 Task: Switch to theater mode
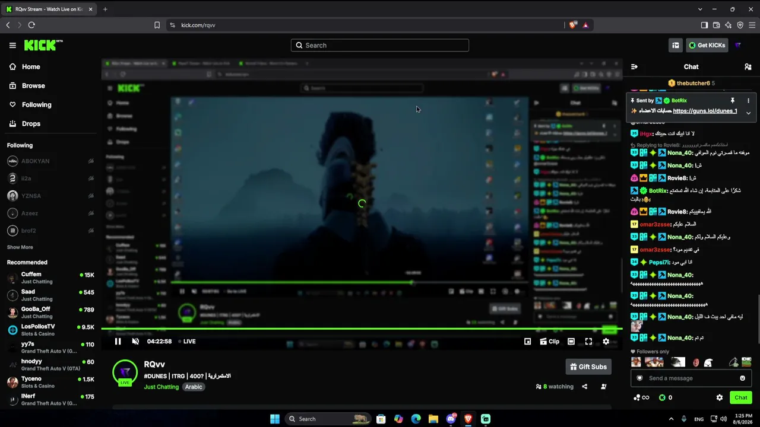point(571,342)
